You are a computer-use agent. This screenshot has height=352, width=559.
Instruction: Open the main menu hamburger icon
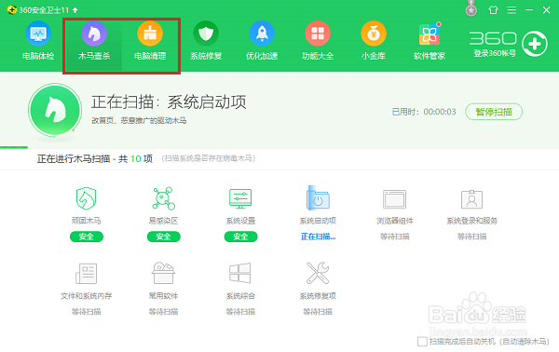tap(511, 10)
